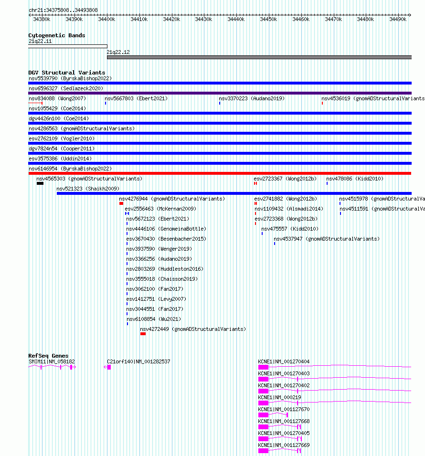This screenshot has width=425, height=456.
Task: Click the blue esv2556463 variant marker
Action: [127, 214]
